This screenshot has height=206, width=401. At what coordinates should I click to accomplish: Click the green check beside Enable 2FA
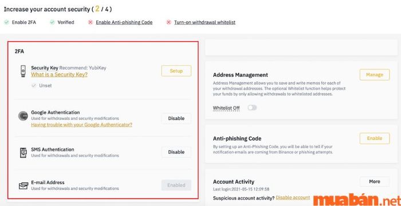click(6, 22)
